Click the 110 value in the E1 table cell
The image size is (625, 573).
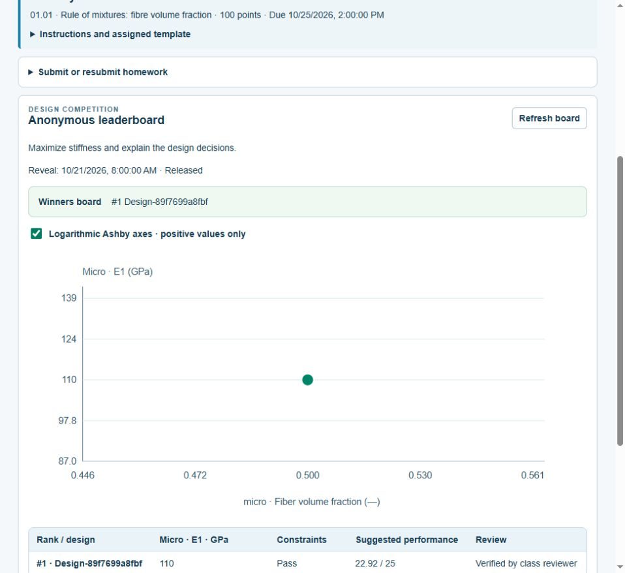(166, 563)
